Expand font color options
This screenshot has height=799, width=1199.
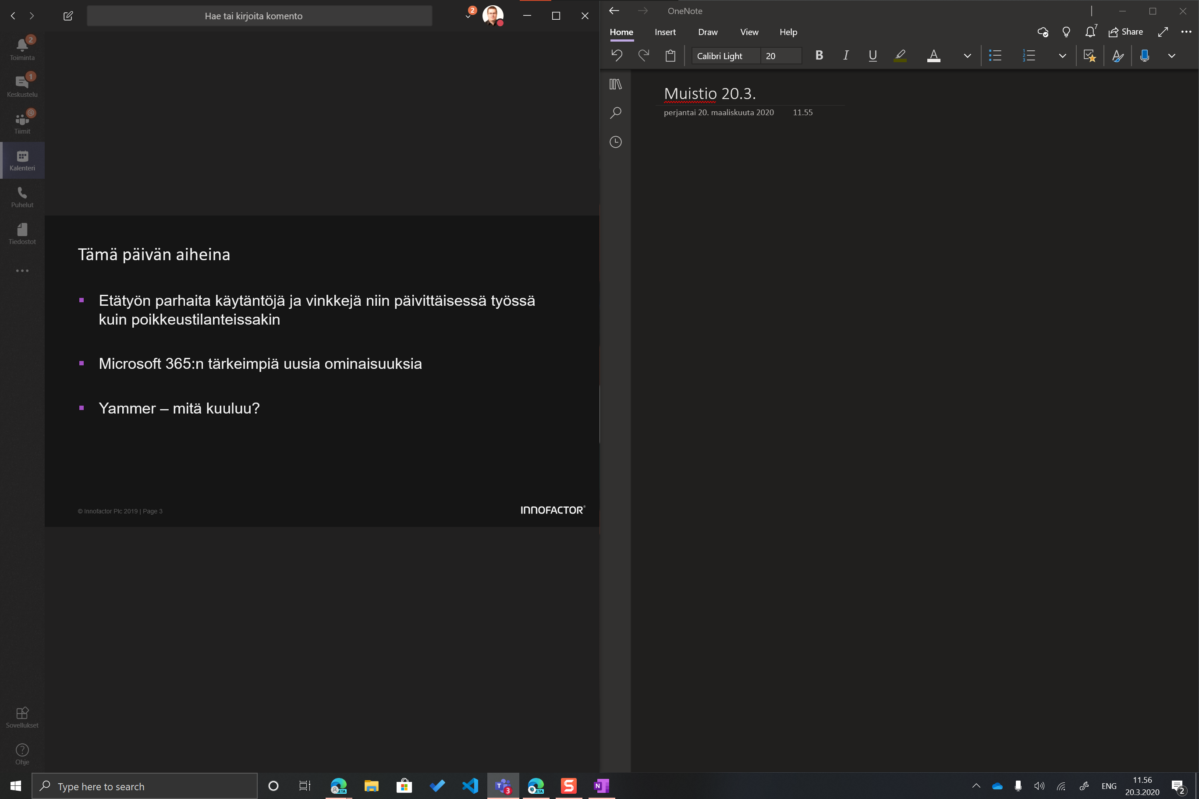[x=967, y=56]
